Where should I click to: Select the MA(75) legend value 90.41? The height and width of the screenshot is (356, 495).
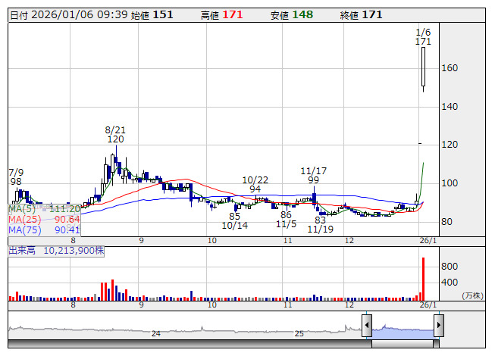pyautogui.click(x=66, y=230)
